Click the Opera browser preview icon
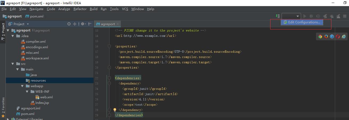This screenshot has width=349, height=120. [x=338, y=37]
